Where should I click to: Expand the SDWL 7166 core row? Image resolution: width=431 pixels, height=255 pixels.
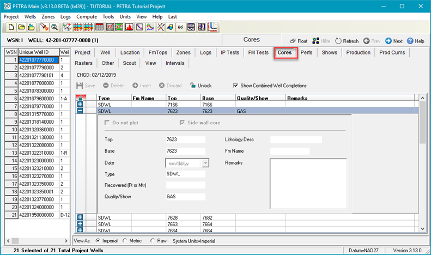(x=80, y=104)
